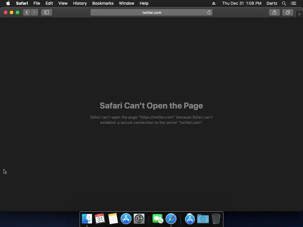Click the forward navigation arrow
303x227 pixels.
click(34, 12)
